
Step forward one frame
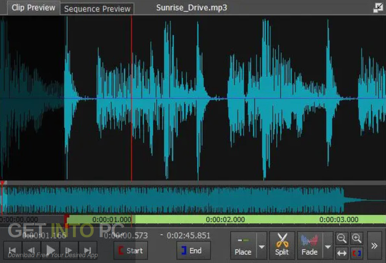click(69, 250)
